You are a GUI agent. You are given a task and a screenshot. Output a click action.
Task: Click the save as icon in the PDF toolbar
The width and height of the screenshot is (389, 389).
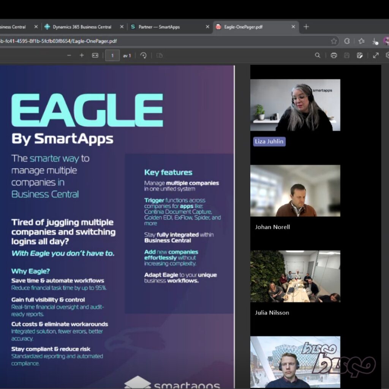click(359, 55)
